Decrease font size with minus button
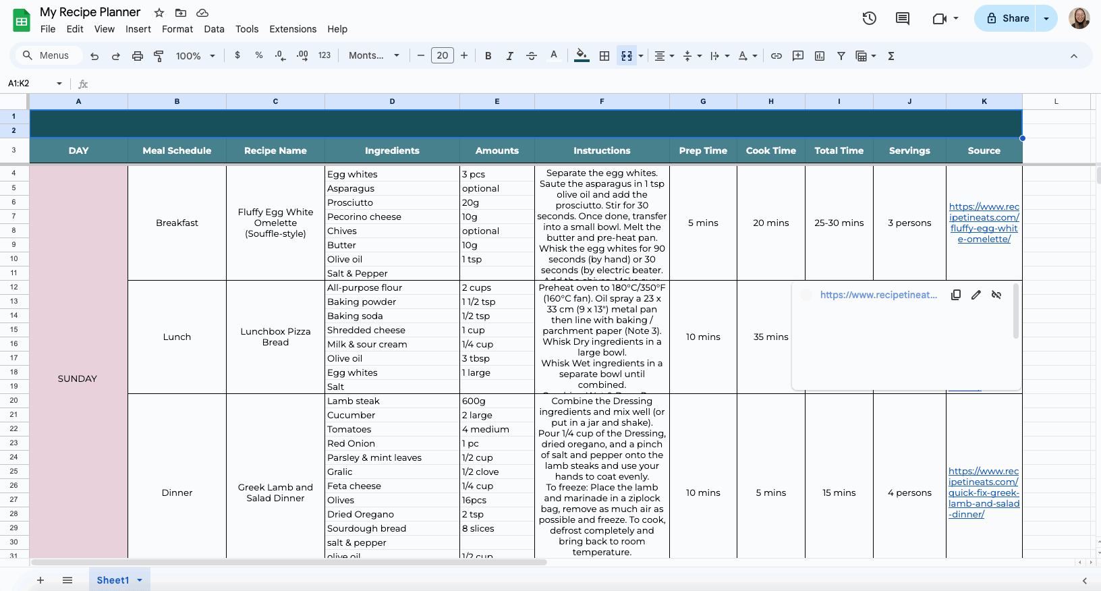Viewport: 1101px width, 591px height. (x=421, y=55)
